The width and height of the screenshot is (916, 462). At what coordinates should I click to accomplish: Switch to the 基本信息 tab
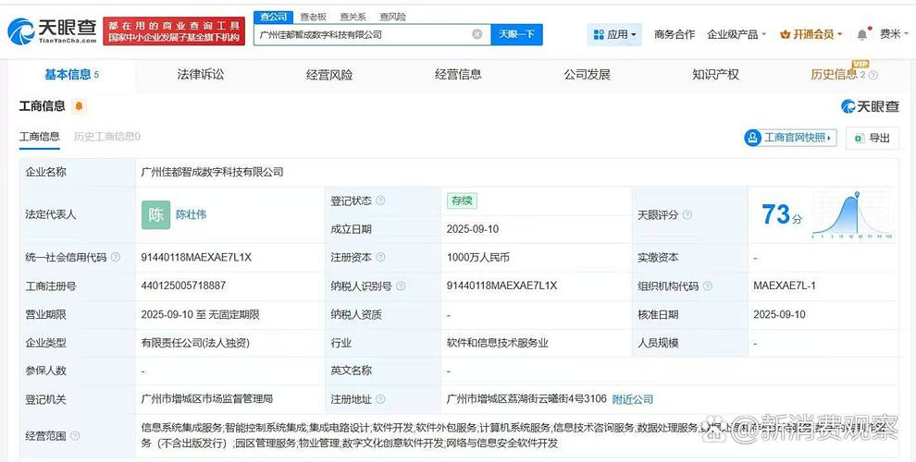(71, 75)
